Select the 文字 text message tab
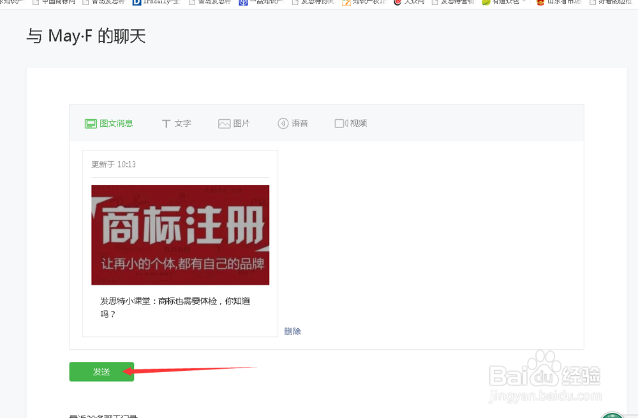This screenshot has height=418, width=638. tap(176, 124)
